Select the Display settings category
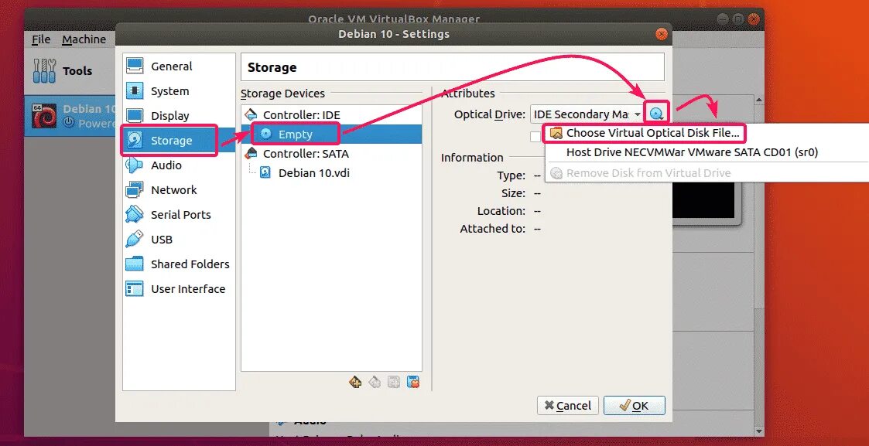This screenshot has height=446, width=869. tap(179, 116)
